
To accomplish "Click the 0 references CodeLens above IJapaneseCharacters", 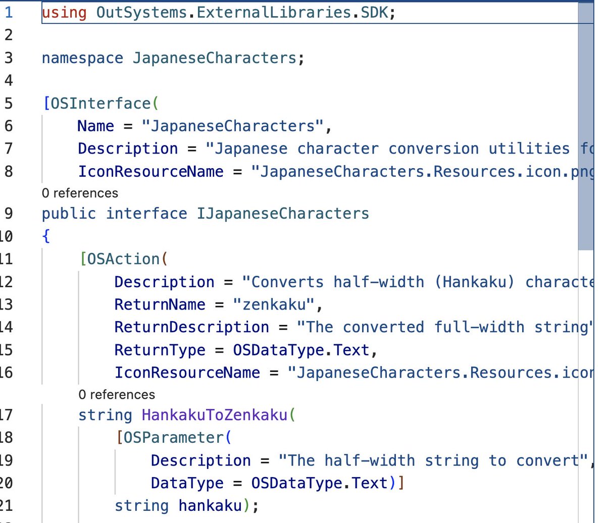I will 79,193.
